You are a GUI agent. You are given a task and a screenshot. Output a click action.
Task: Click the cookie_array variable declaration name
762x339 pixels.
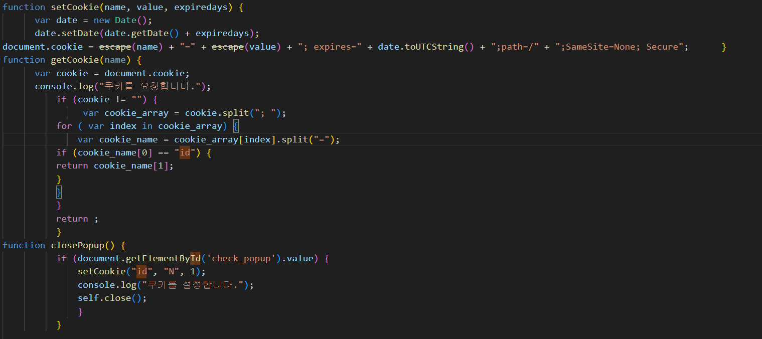pos(136,113)
